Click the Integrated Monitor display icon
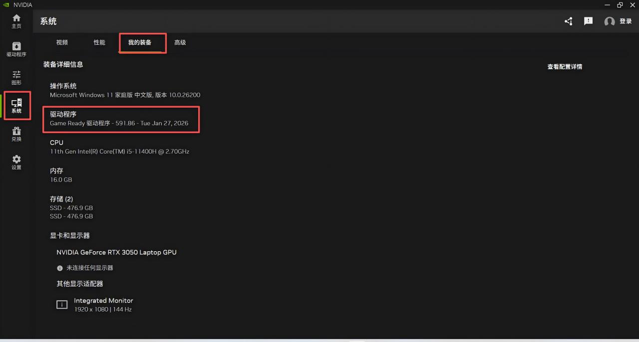 (62, 305)
